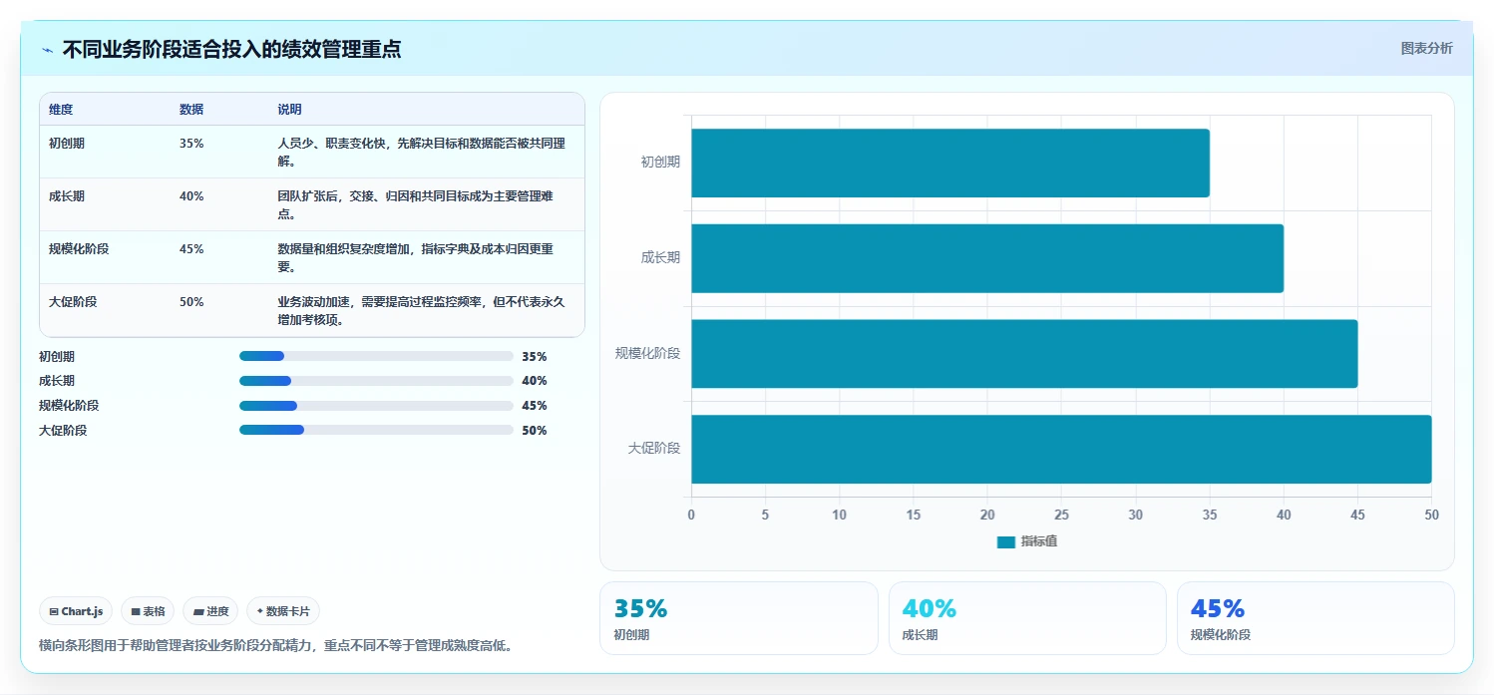Click the 50% table data cell
This screenshot has width=1494, height=695.
pos(191,302)
